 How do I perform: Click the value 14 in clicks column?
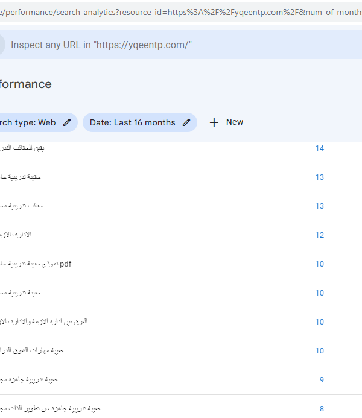click(320, 148)
